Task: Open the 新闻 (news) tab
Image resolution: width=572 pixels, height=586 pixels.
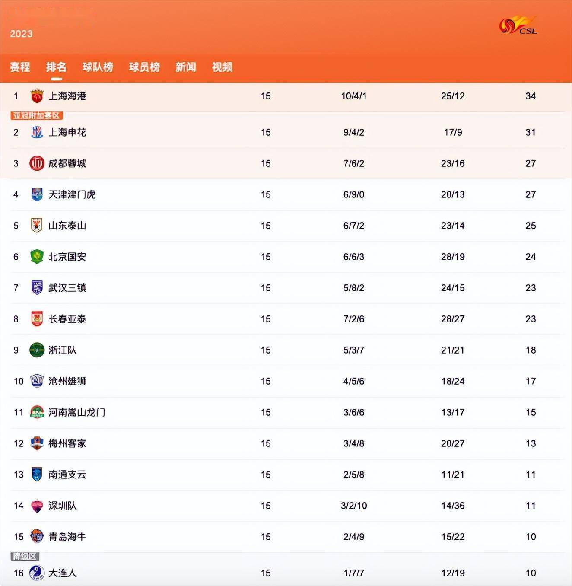Action: 186,67
